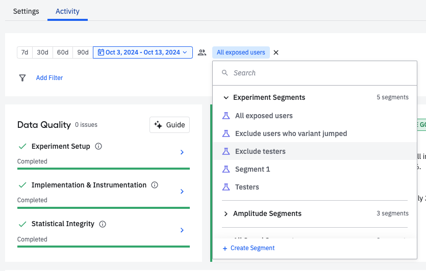
Task: Open the date range dropdown
Action: [x=142, y=52]
